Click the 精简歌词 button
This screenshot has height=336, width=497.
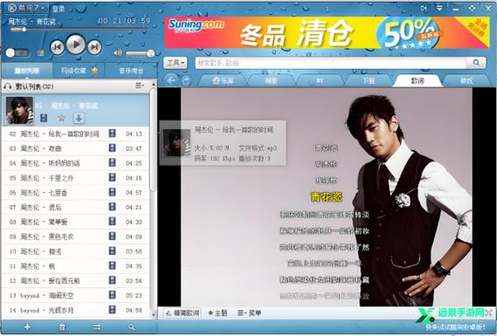[x=183, y=313]
